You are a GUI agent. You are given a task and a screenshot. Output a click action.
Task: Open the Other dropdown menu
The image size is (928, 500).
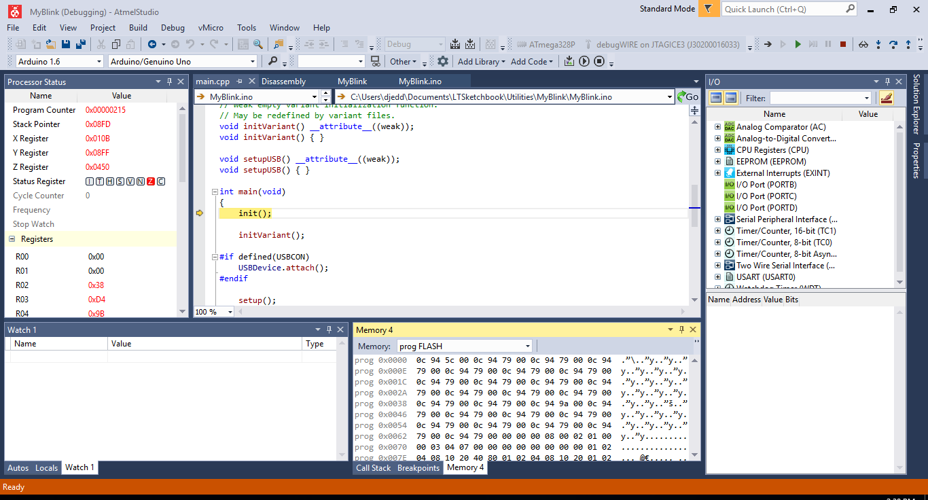[403, 61]
